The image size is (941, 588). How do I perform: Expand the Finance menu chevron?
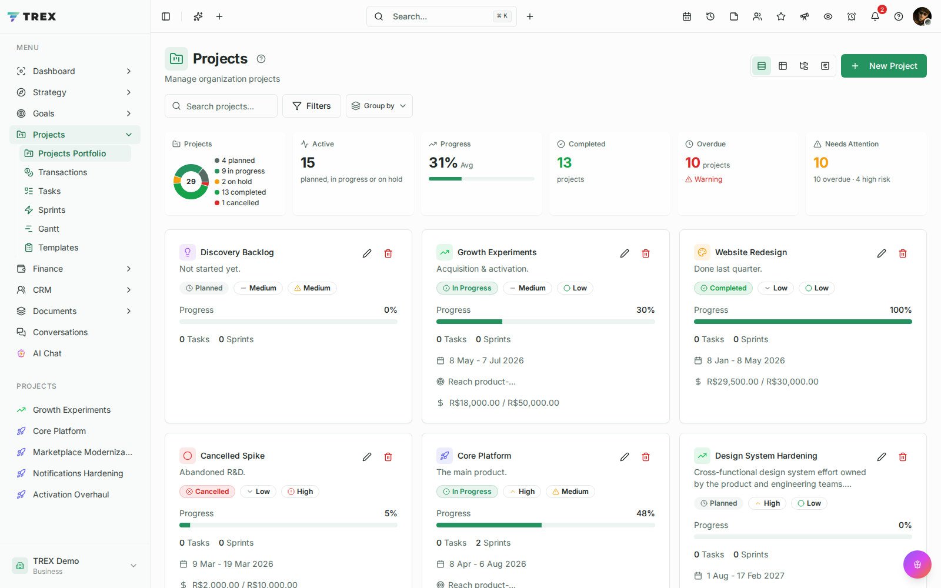[x=129, y=269]
